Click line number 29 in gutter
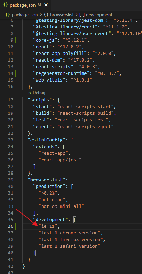This screenshot has height=274, width=142. coord(10,180)
